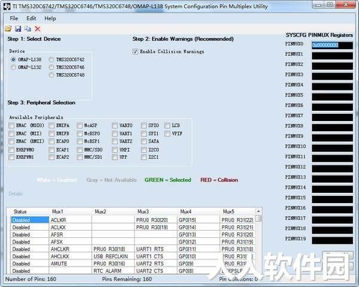Open the Help menu

coord(50,19)
